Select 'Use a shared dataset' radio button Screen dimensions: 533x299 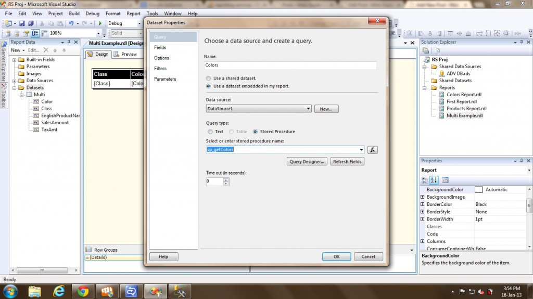point(209,79)
